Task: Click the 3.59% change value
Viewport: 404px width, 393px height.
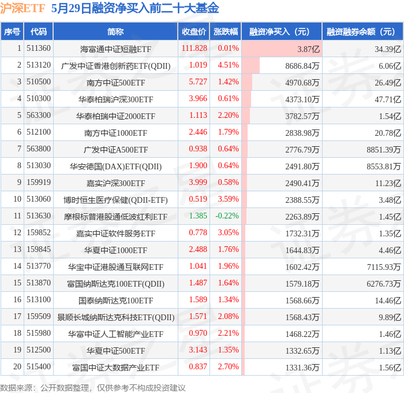Action: click(x=229, y=199)
